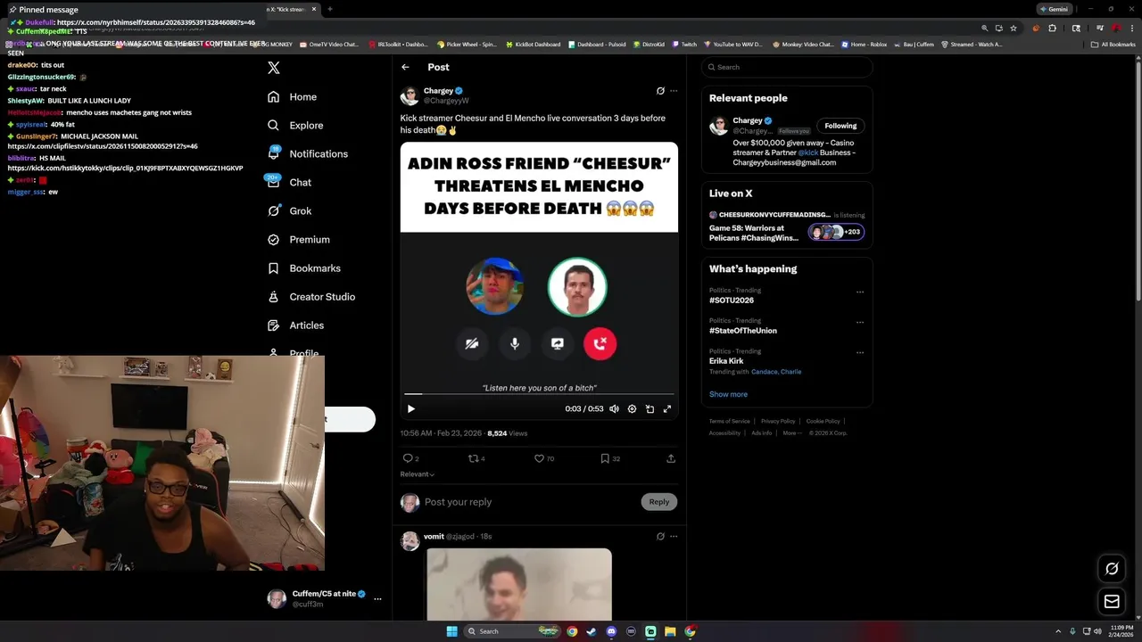Viewport: 1142px width, 642px height.
Task: Click the Post your reply field
Action: tap(530, 502)
